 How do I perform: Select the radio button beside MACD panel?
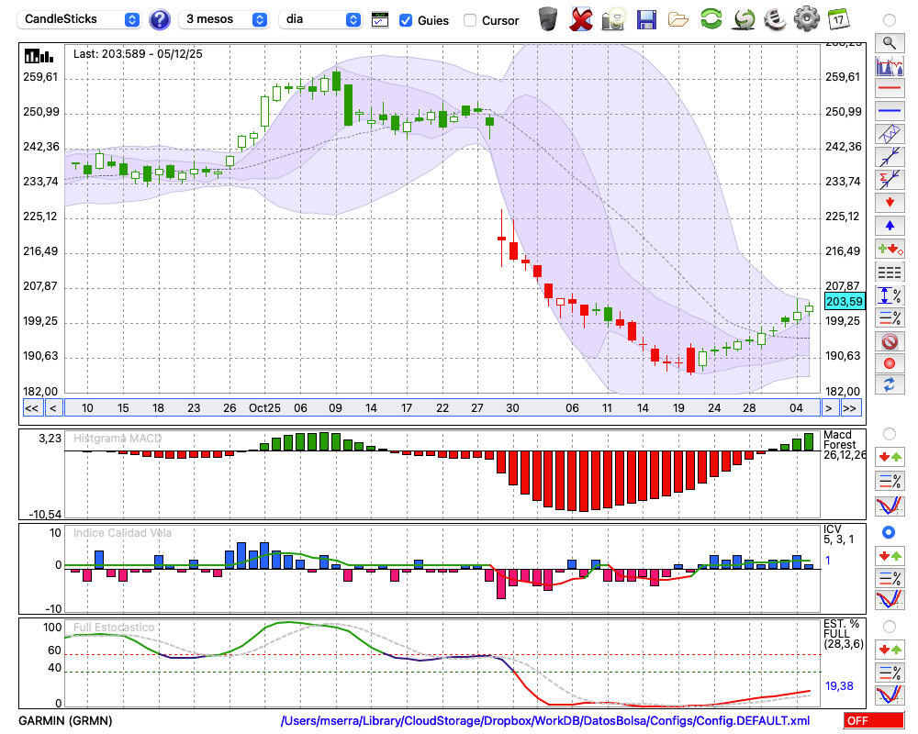point(889,433)
